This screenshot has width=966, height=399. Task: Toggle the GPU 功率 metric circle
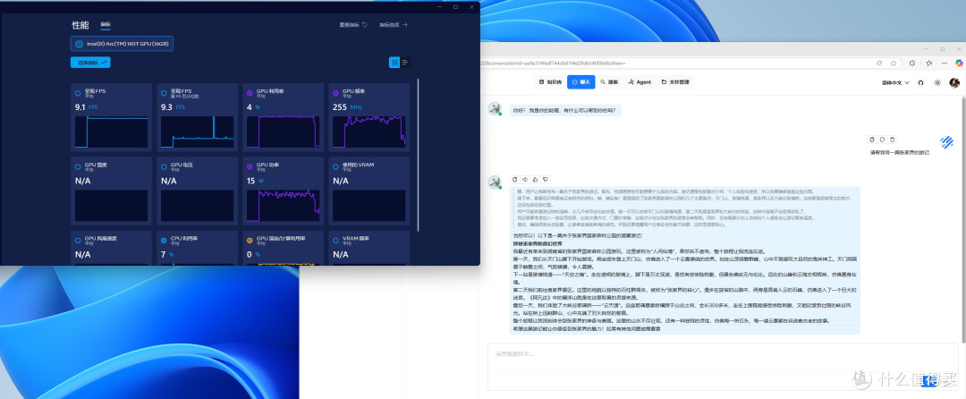pos(250,167)
